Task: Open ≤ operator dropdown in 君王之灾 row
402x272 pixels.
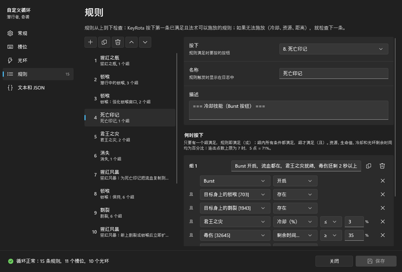Action: click(331, 222)
